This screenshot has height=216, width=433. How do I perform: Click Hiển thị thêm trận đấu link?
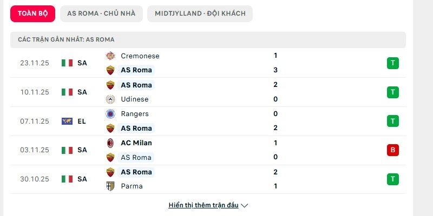pyautogui.click(x=203, y=205)
